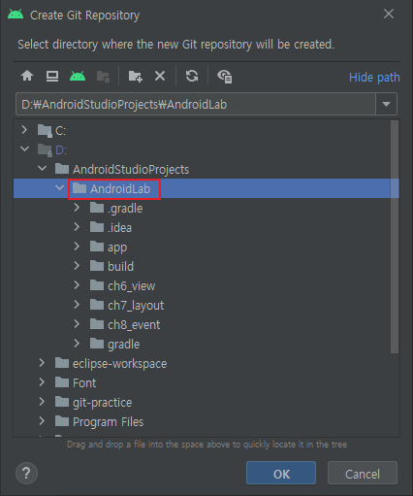413x496 pixels.
Task: Click the git-practice folder icon
Action: 62,402
